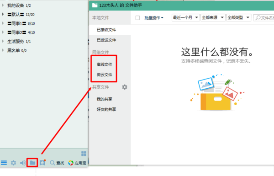Image resolution: width=274 pixels, height=176 pixels.
Task: Select 已发送文件 in sidebar
Action: coord(110,40)
